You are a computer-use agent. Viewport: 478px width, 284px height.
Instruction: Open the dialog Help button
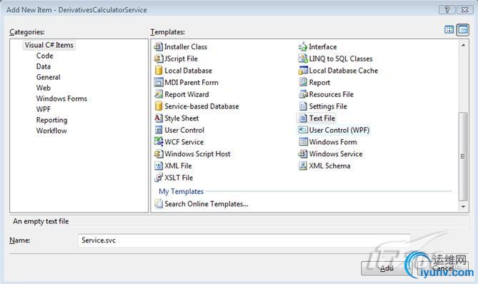point(447,10)
